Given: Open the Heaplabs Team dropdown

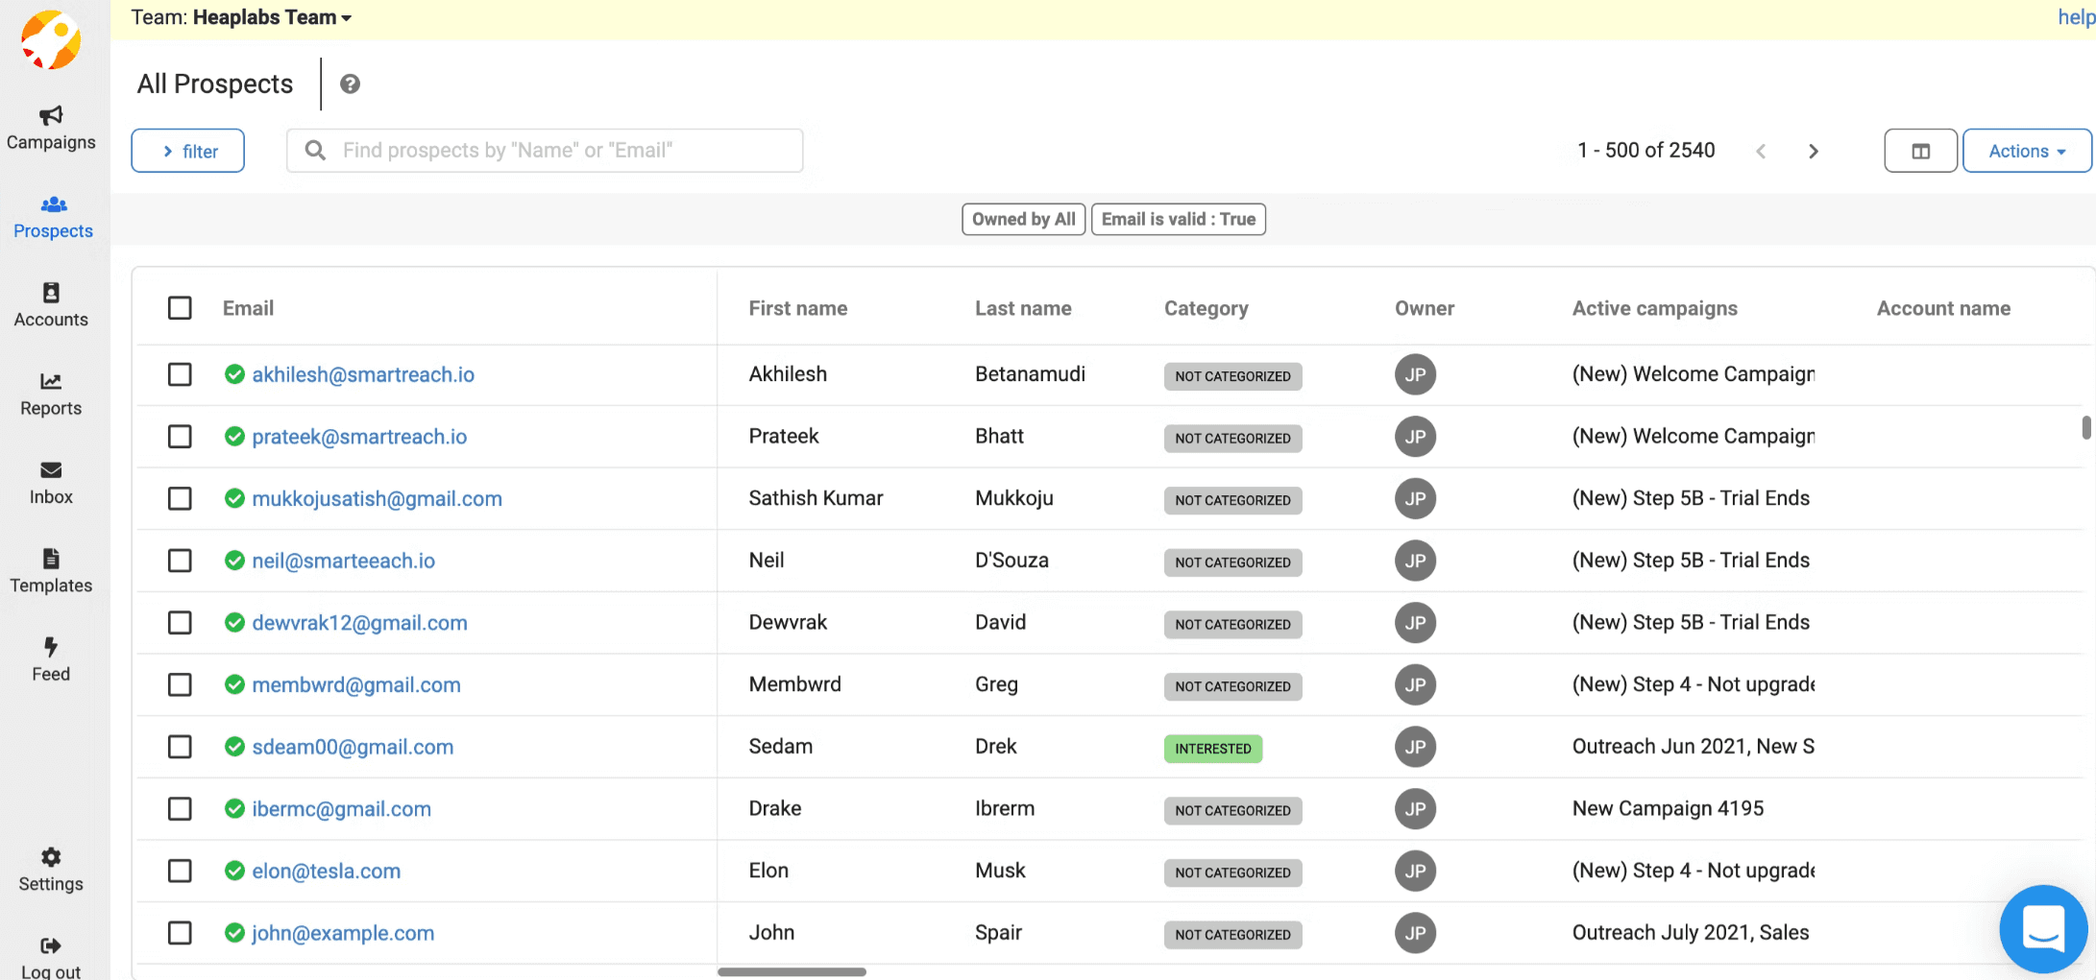Looking at the screenshot, I should pos(272,17).
